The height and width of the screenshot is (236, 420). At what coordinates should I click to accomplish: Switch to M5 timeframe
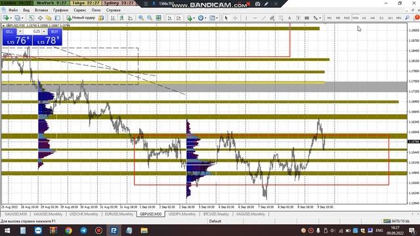coord(338,18)
